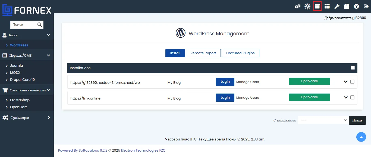
Task: Open WordPress in the sidebar
Action: (19, 45)
